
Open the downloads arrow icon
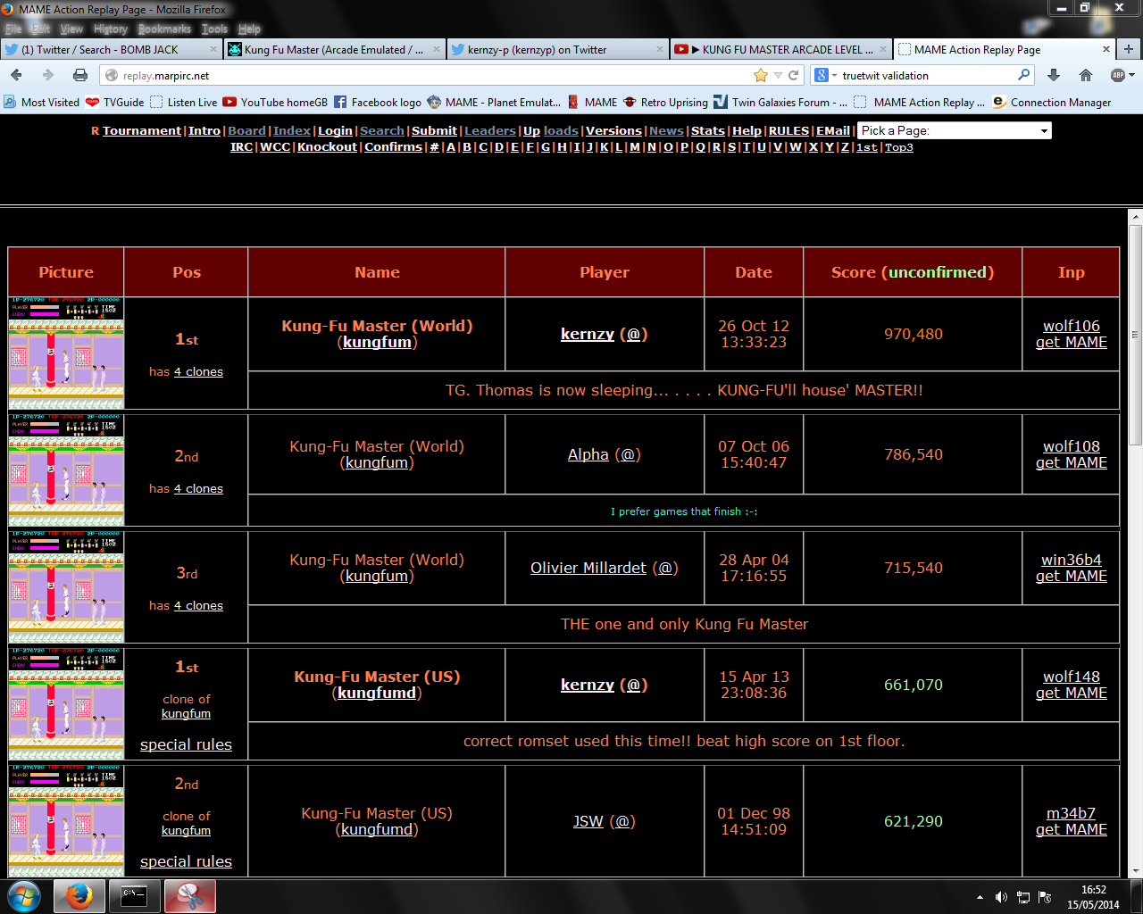point(1054,75)
